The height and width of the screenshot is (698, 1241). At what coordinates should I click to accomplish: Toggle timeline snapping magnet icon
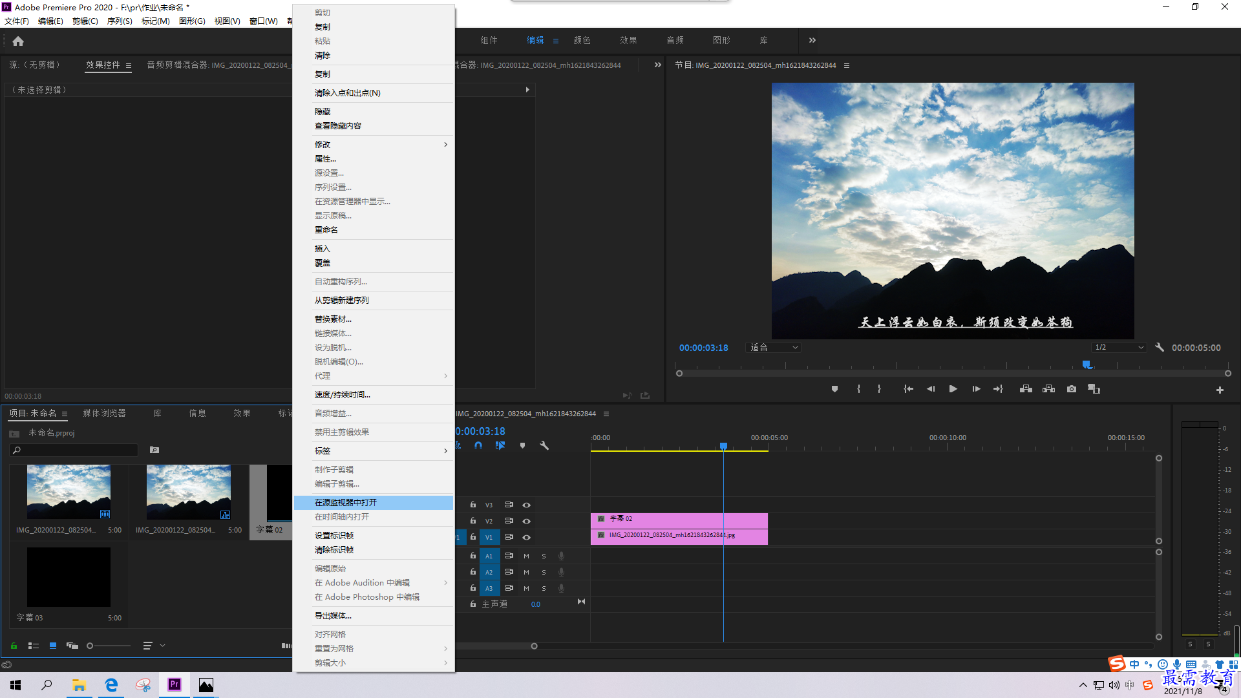click(478, 445)
